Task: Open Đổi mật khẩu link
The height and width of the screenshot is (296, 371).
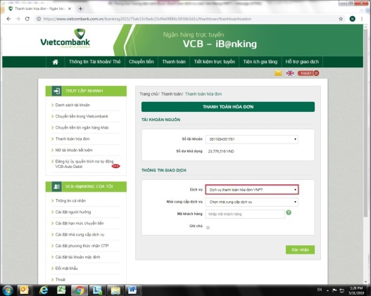Action: [66, 269]
